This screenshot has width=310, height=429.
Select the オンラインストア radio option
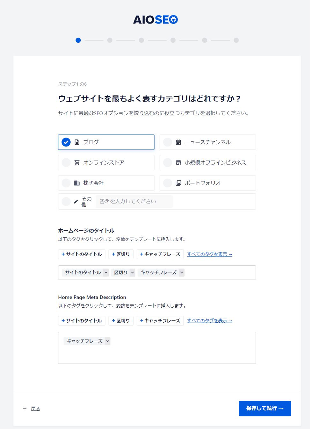pos(66,163)
